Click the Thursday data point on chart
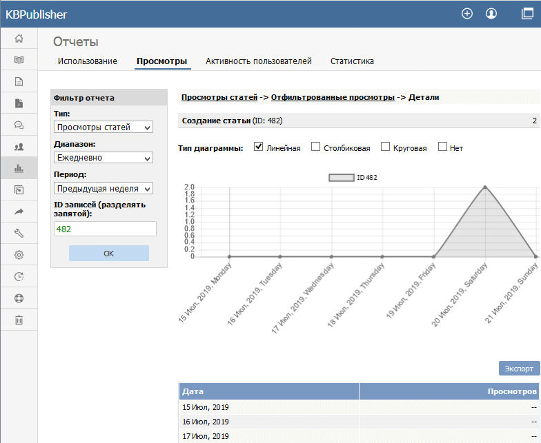This screenshot has height=443, width=541. click(382, 256)
